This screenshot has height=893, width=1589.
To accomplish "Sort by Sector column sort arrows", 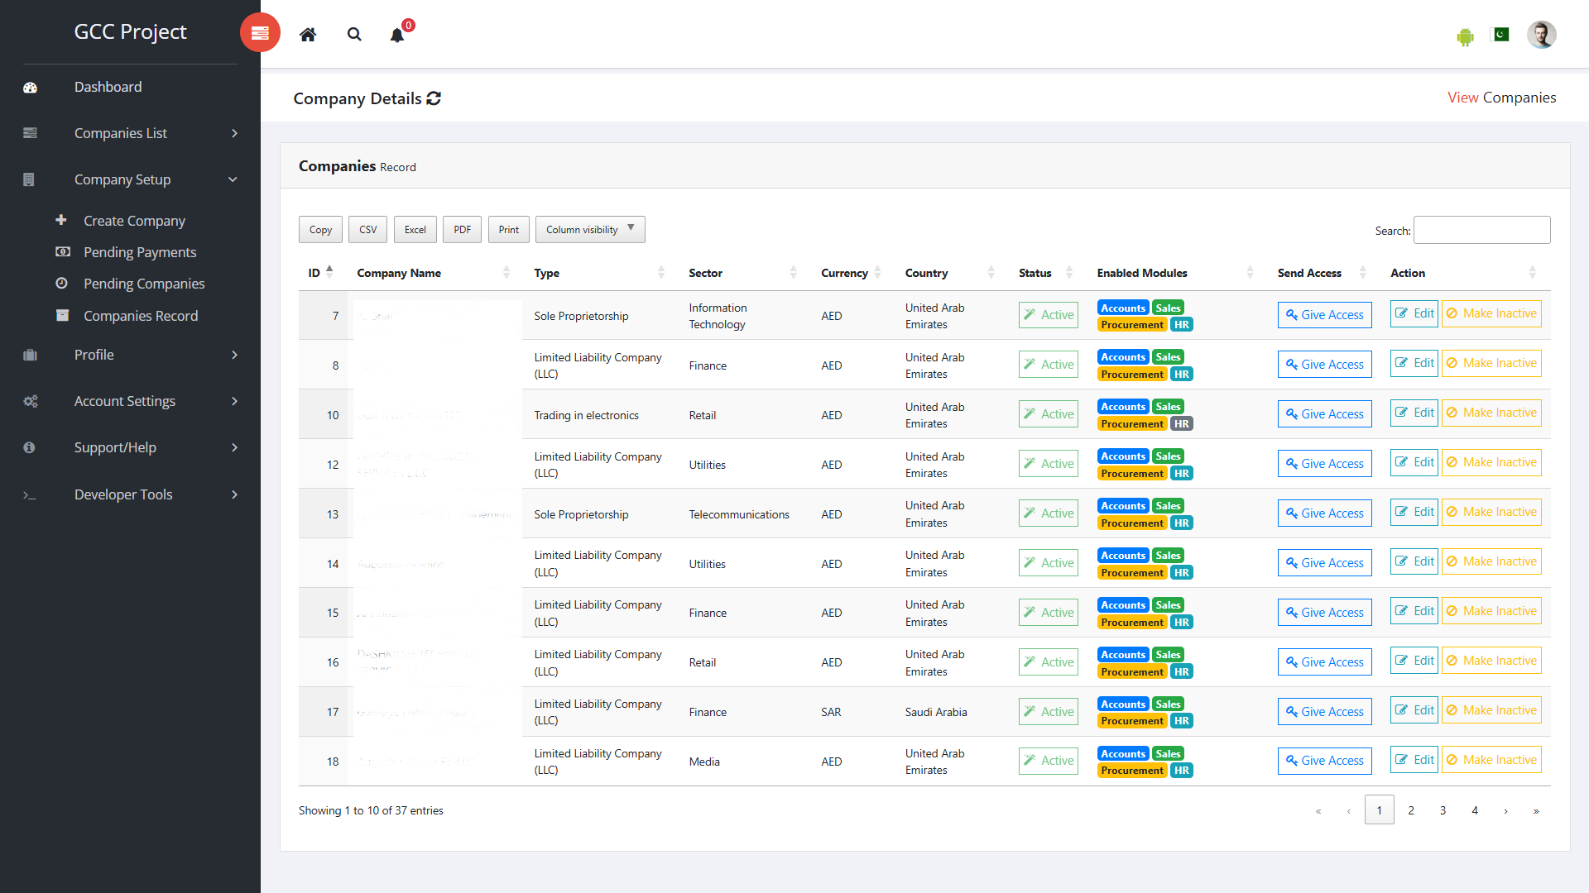I will (x=794, y=272).
